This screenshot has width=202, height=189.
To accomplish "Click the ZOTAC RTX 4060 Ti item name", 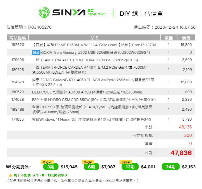I will coord(93,82).
